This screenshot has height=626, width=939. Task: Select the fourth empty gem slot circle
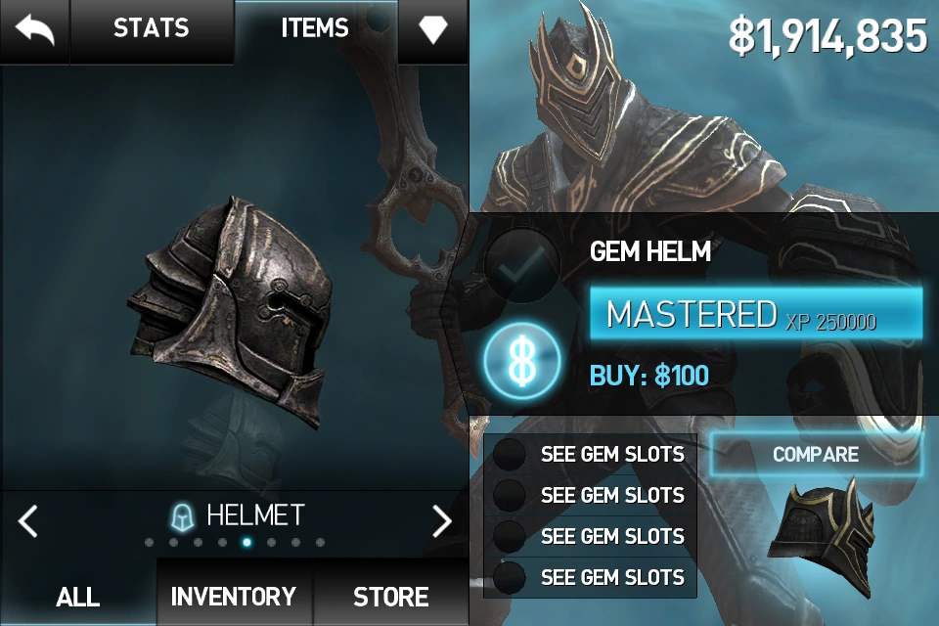click(x=510, y=577)
